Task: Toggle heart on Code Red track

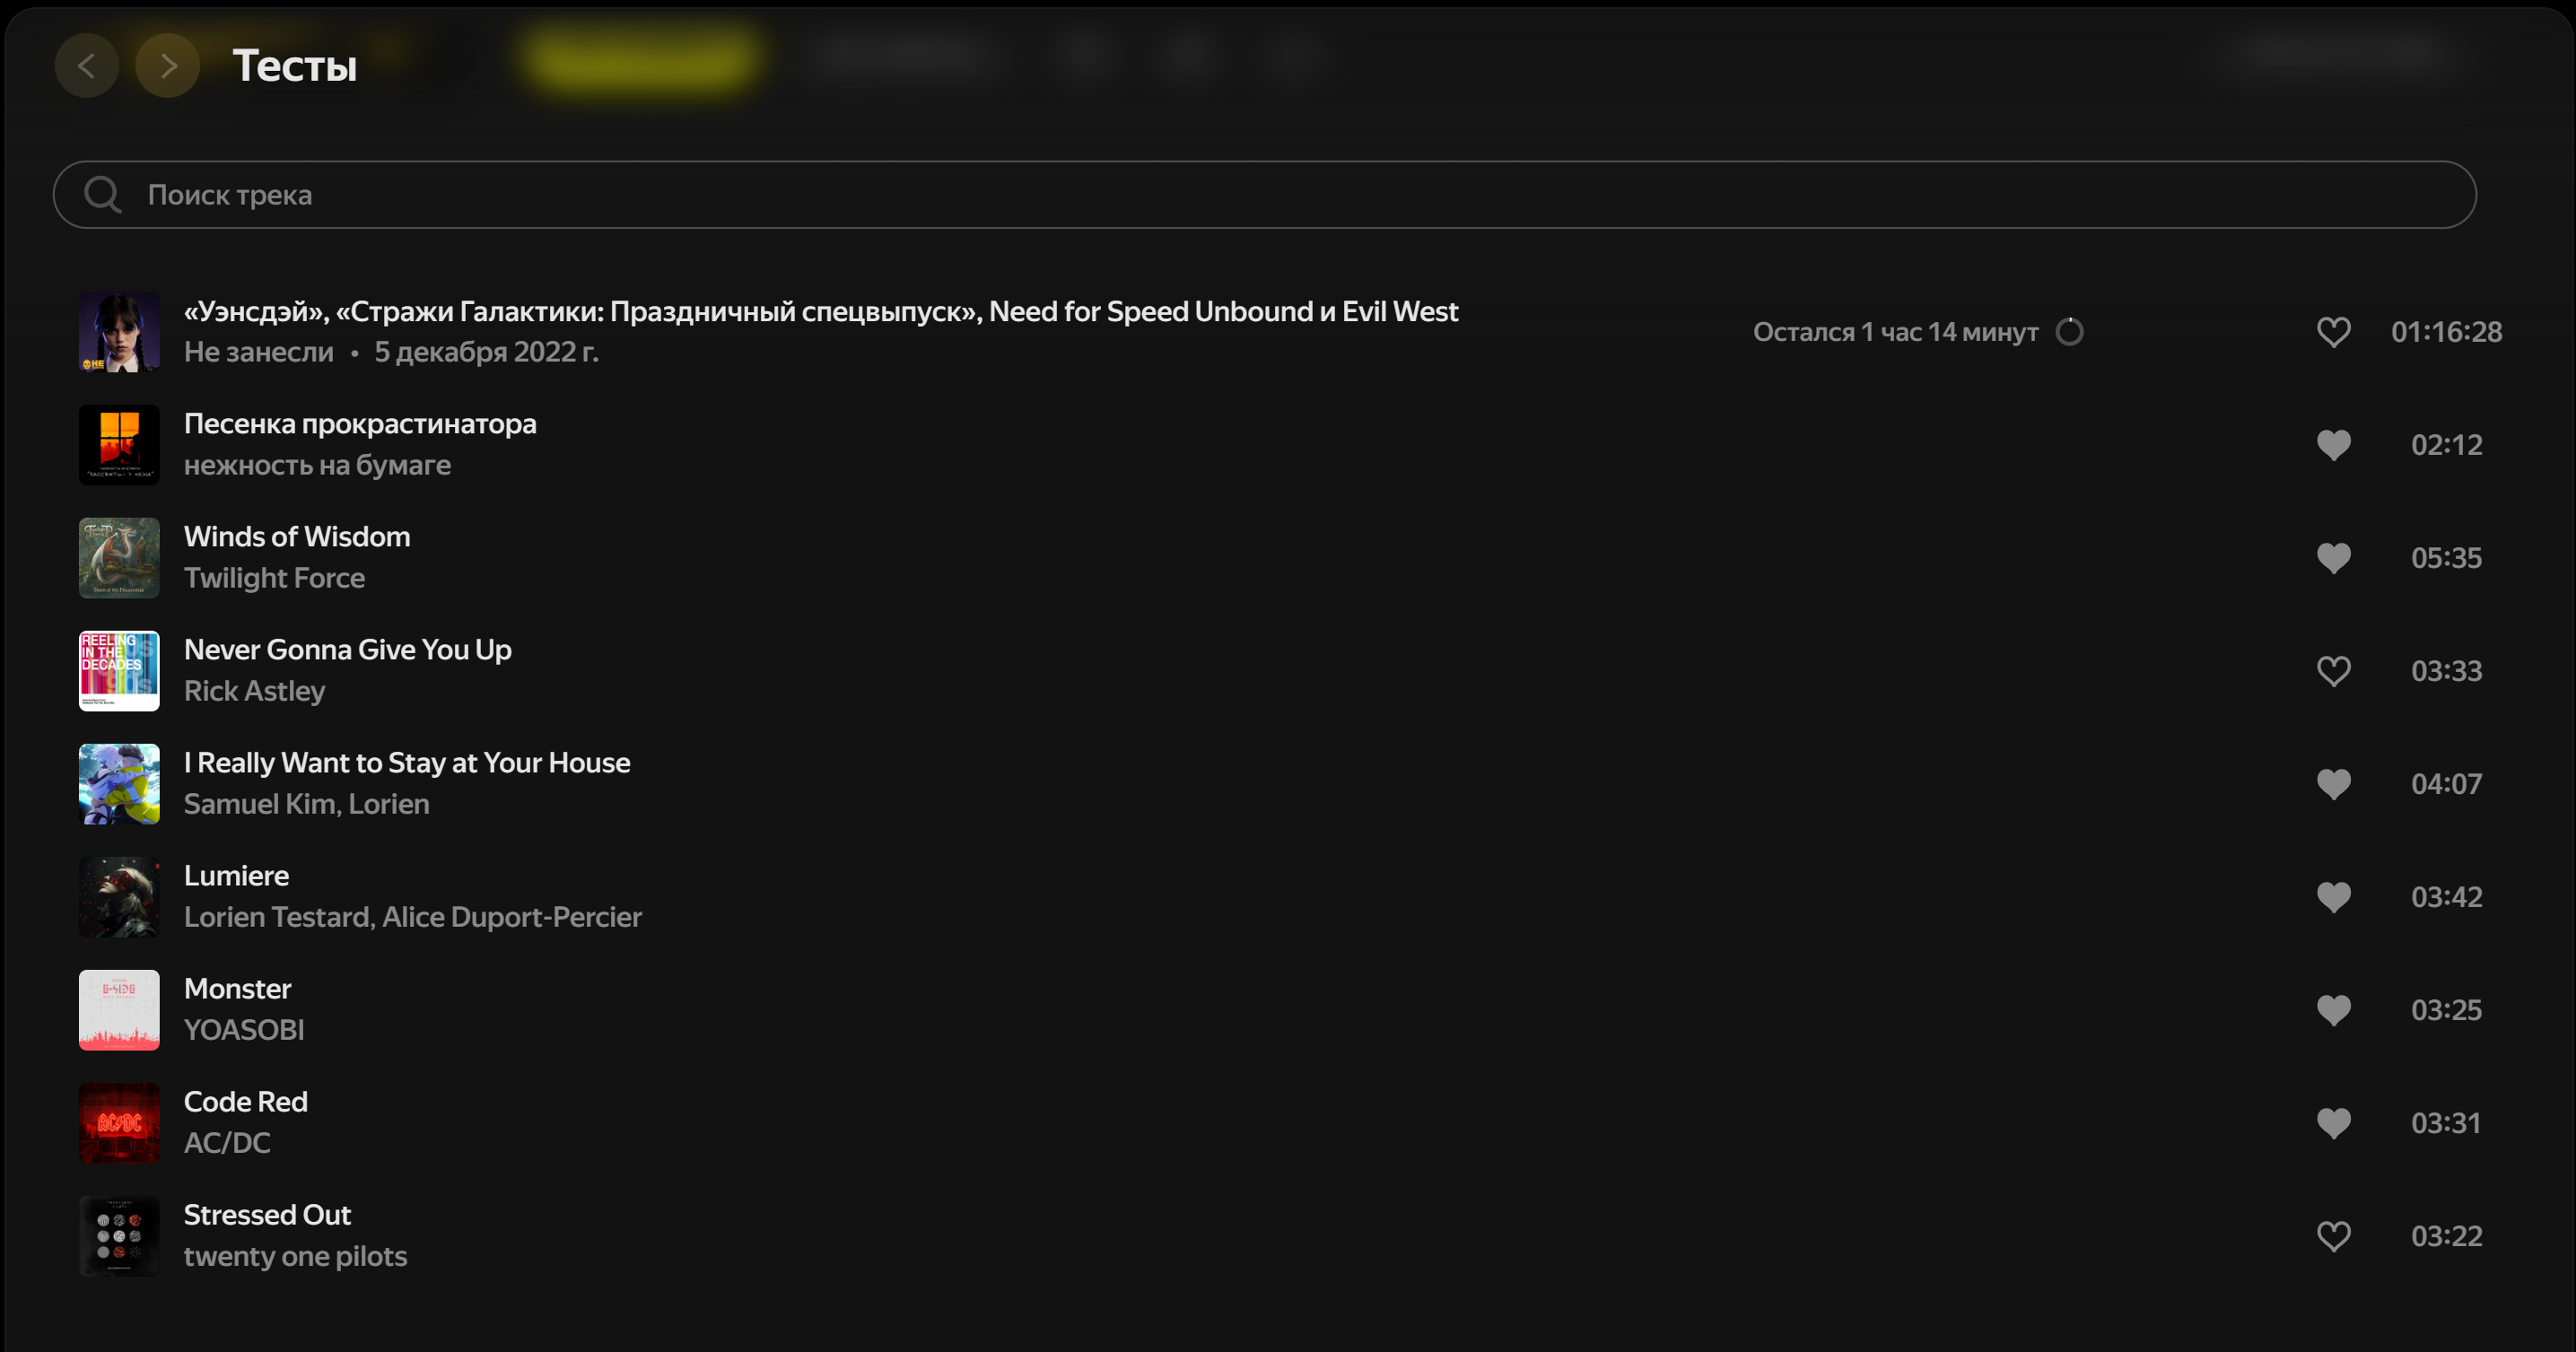Action: [2333, 1123]
